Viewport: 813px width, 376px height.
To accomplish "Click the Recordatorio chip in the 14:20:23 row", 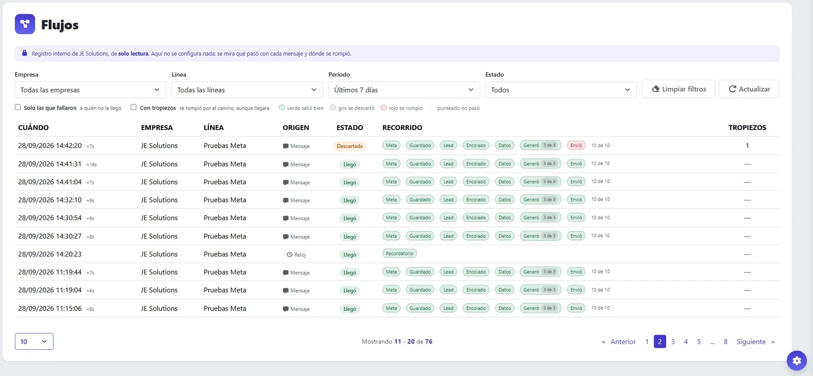I will [399, 254].
